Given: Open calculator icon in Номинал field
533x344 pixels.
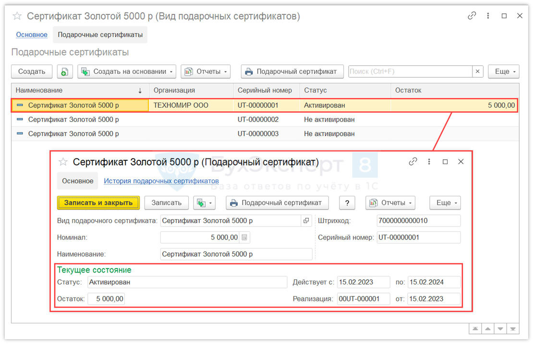Looking at the screenshot, I should (x=244, y=237).
